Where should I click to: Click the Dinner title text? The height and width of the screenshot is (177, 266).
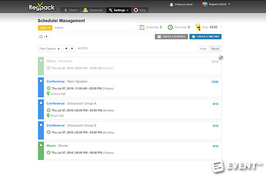point(63,145)
